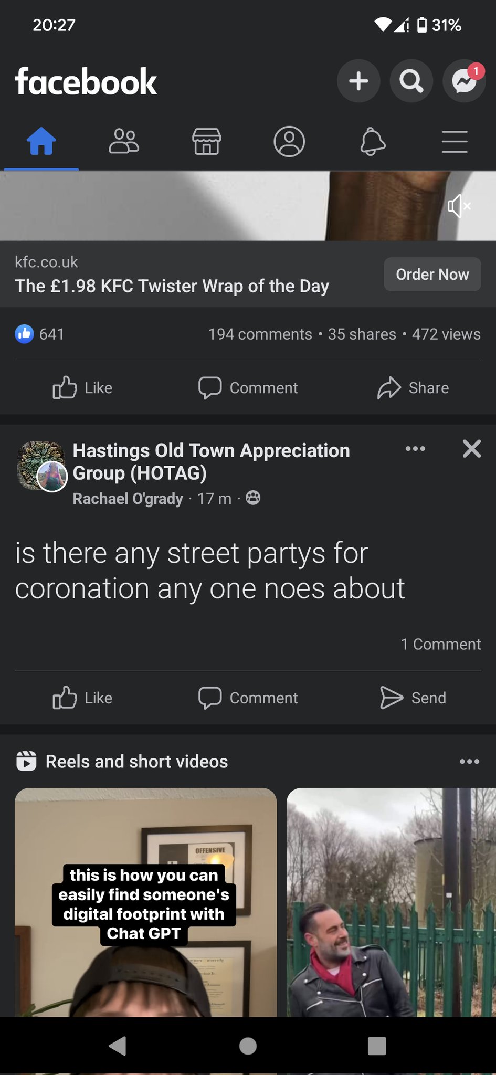Open the Marketplace tab
The height and width of the screenshot is (1075, 496).
[x=206, y=142]
